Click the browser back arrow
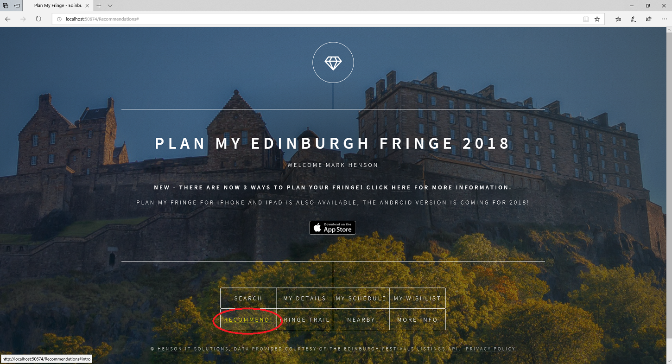Viewport: 672px width, 364px height. [8, 19]
